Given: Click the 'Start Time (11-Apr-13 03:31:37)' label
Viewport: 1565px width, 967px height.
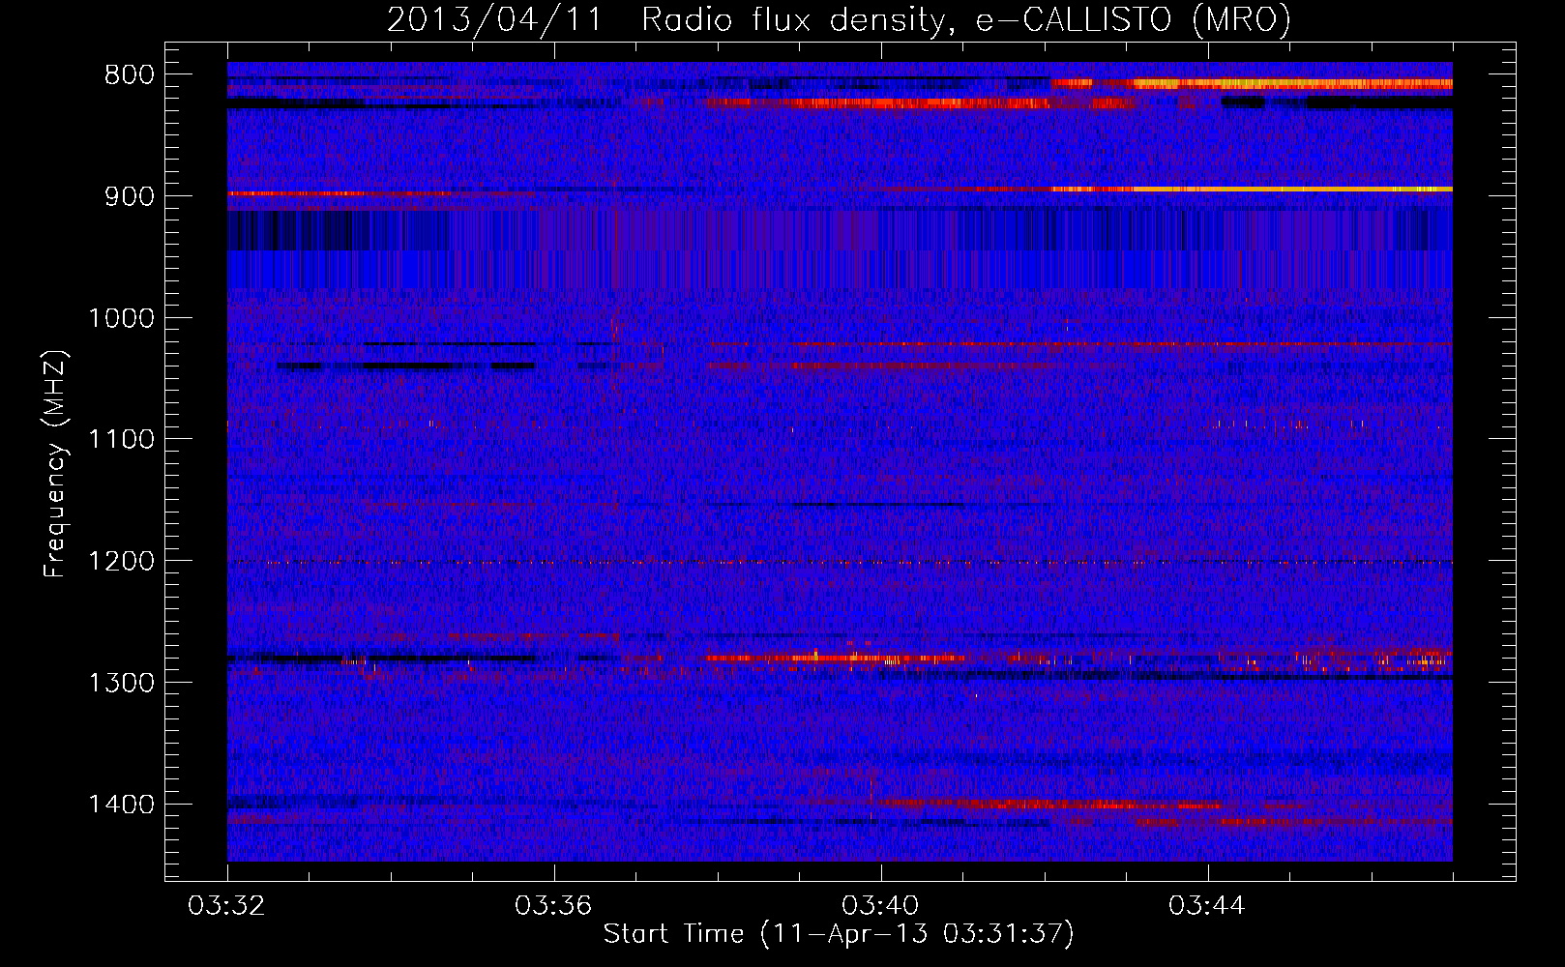Looking at the screenshot, I should pyautogui.click(x=839, y=934).
